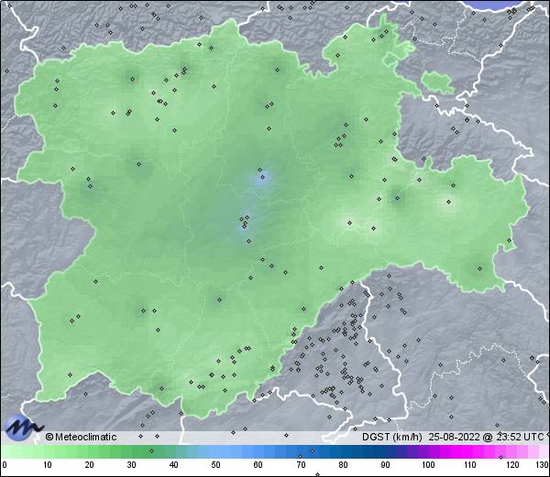The image size is (550, 477).
Task: Pick the scale value 60
Action: click(x=258, y=465)
